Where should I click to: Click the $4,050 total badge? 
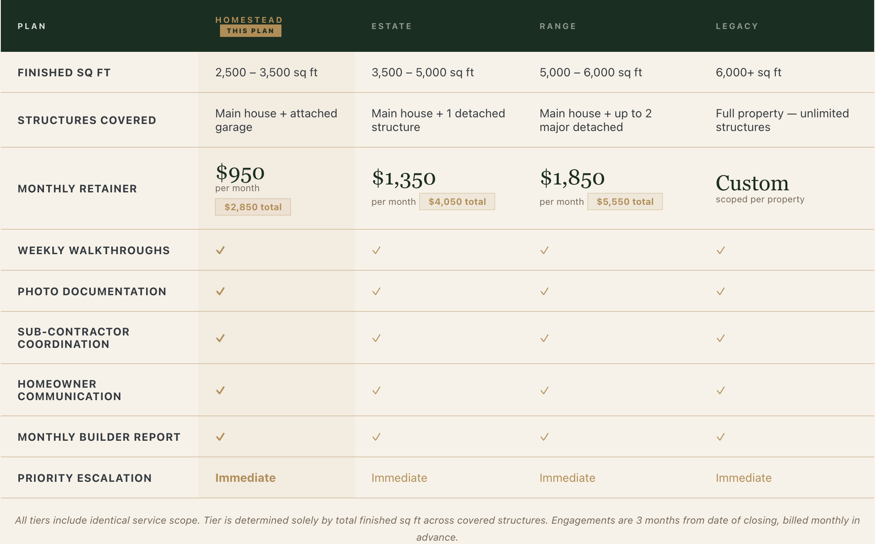(x=457, y=202)
